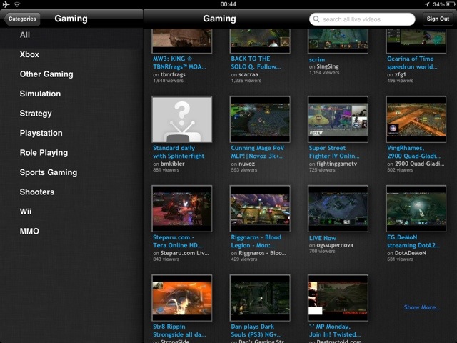
Task: Focus the search all live videos field
Action: (x=362, y=19)
